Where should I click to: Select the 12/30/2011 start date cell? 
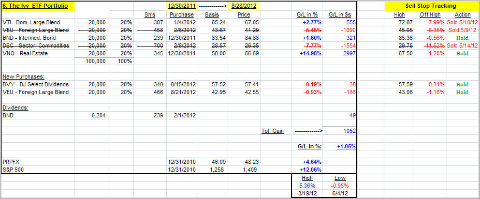tap(181, 6)
